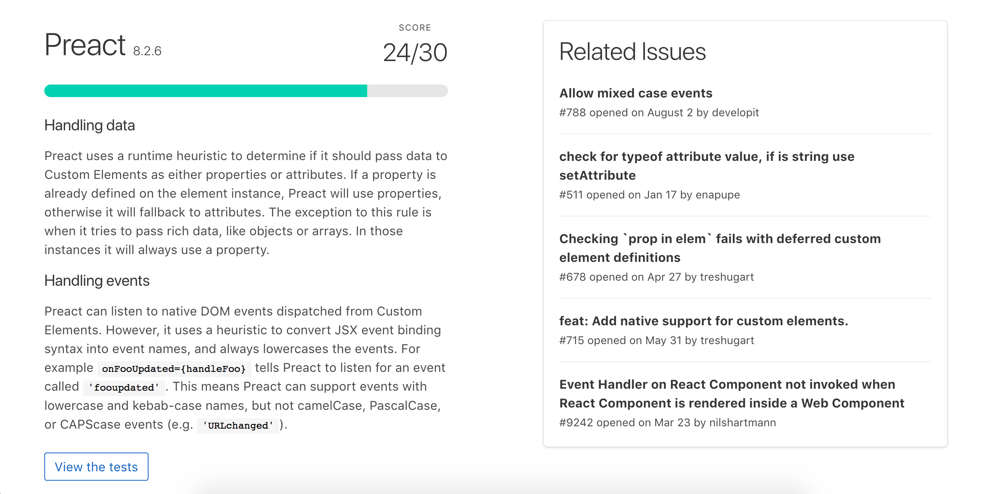Click the #788 opened on August 2 line
Image resolution: width=986 pixels, height=494 pixels.
(659, 113)
